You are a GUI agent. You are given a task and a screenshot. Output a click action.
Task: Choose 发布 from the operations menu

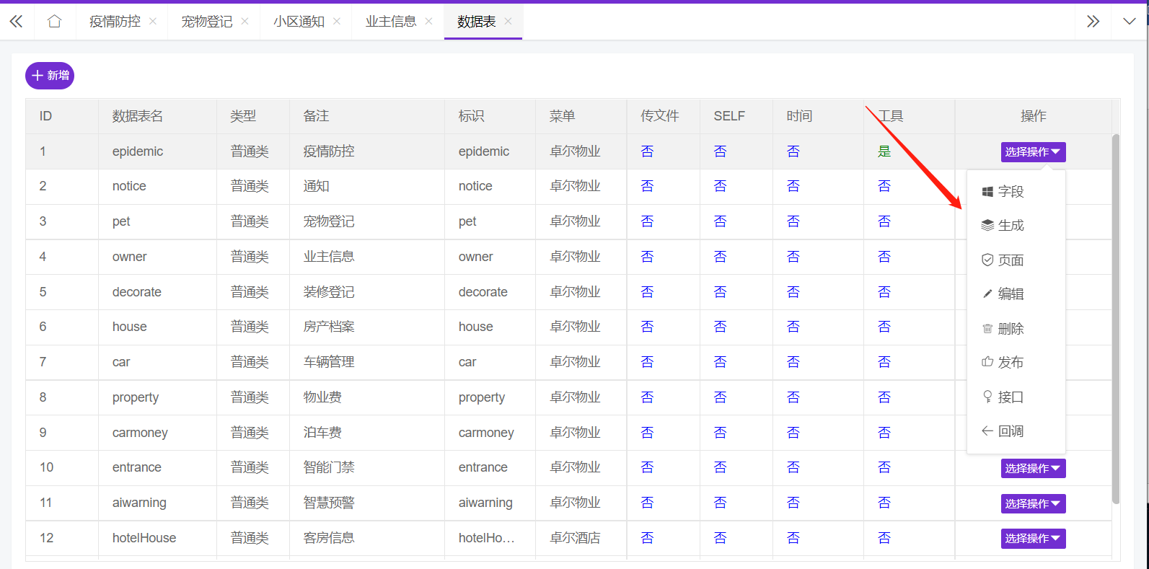tap(1016, 363)
